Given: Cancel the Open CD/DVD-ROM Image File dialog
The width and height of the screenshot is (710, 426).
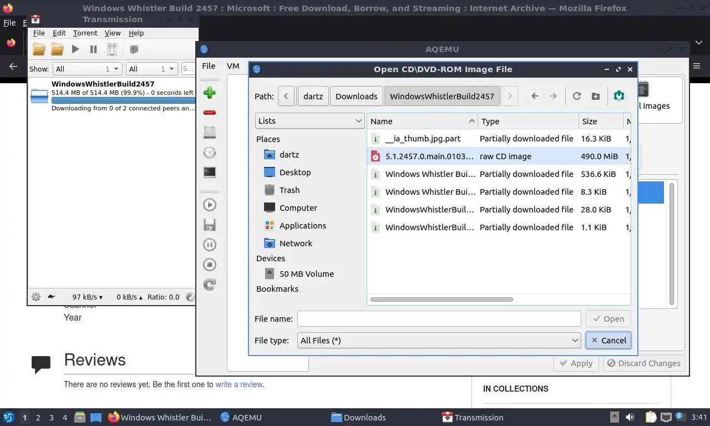Looking at the screenshot, I should pos(608,340).
